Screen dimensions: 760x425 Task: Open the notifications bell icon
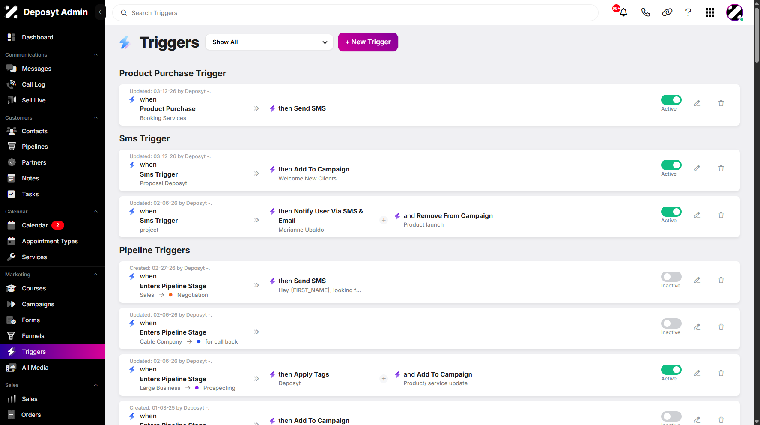623,12
